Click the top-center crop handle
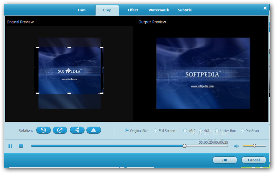The height and width of the screenshot is (174, 276). pos(69,48)
